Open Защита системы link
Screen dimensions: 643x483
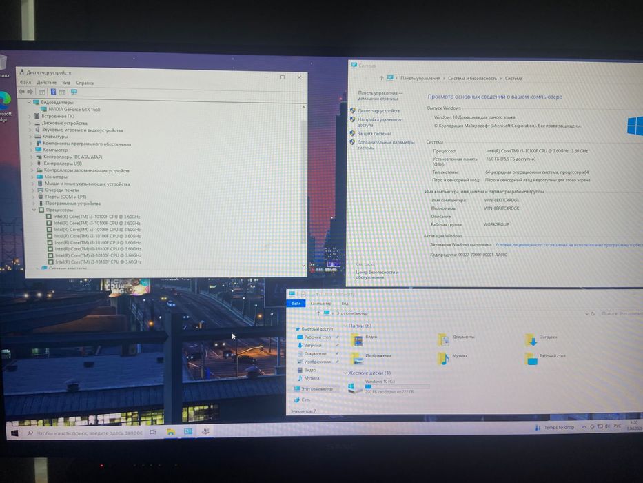(374, 133)
